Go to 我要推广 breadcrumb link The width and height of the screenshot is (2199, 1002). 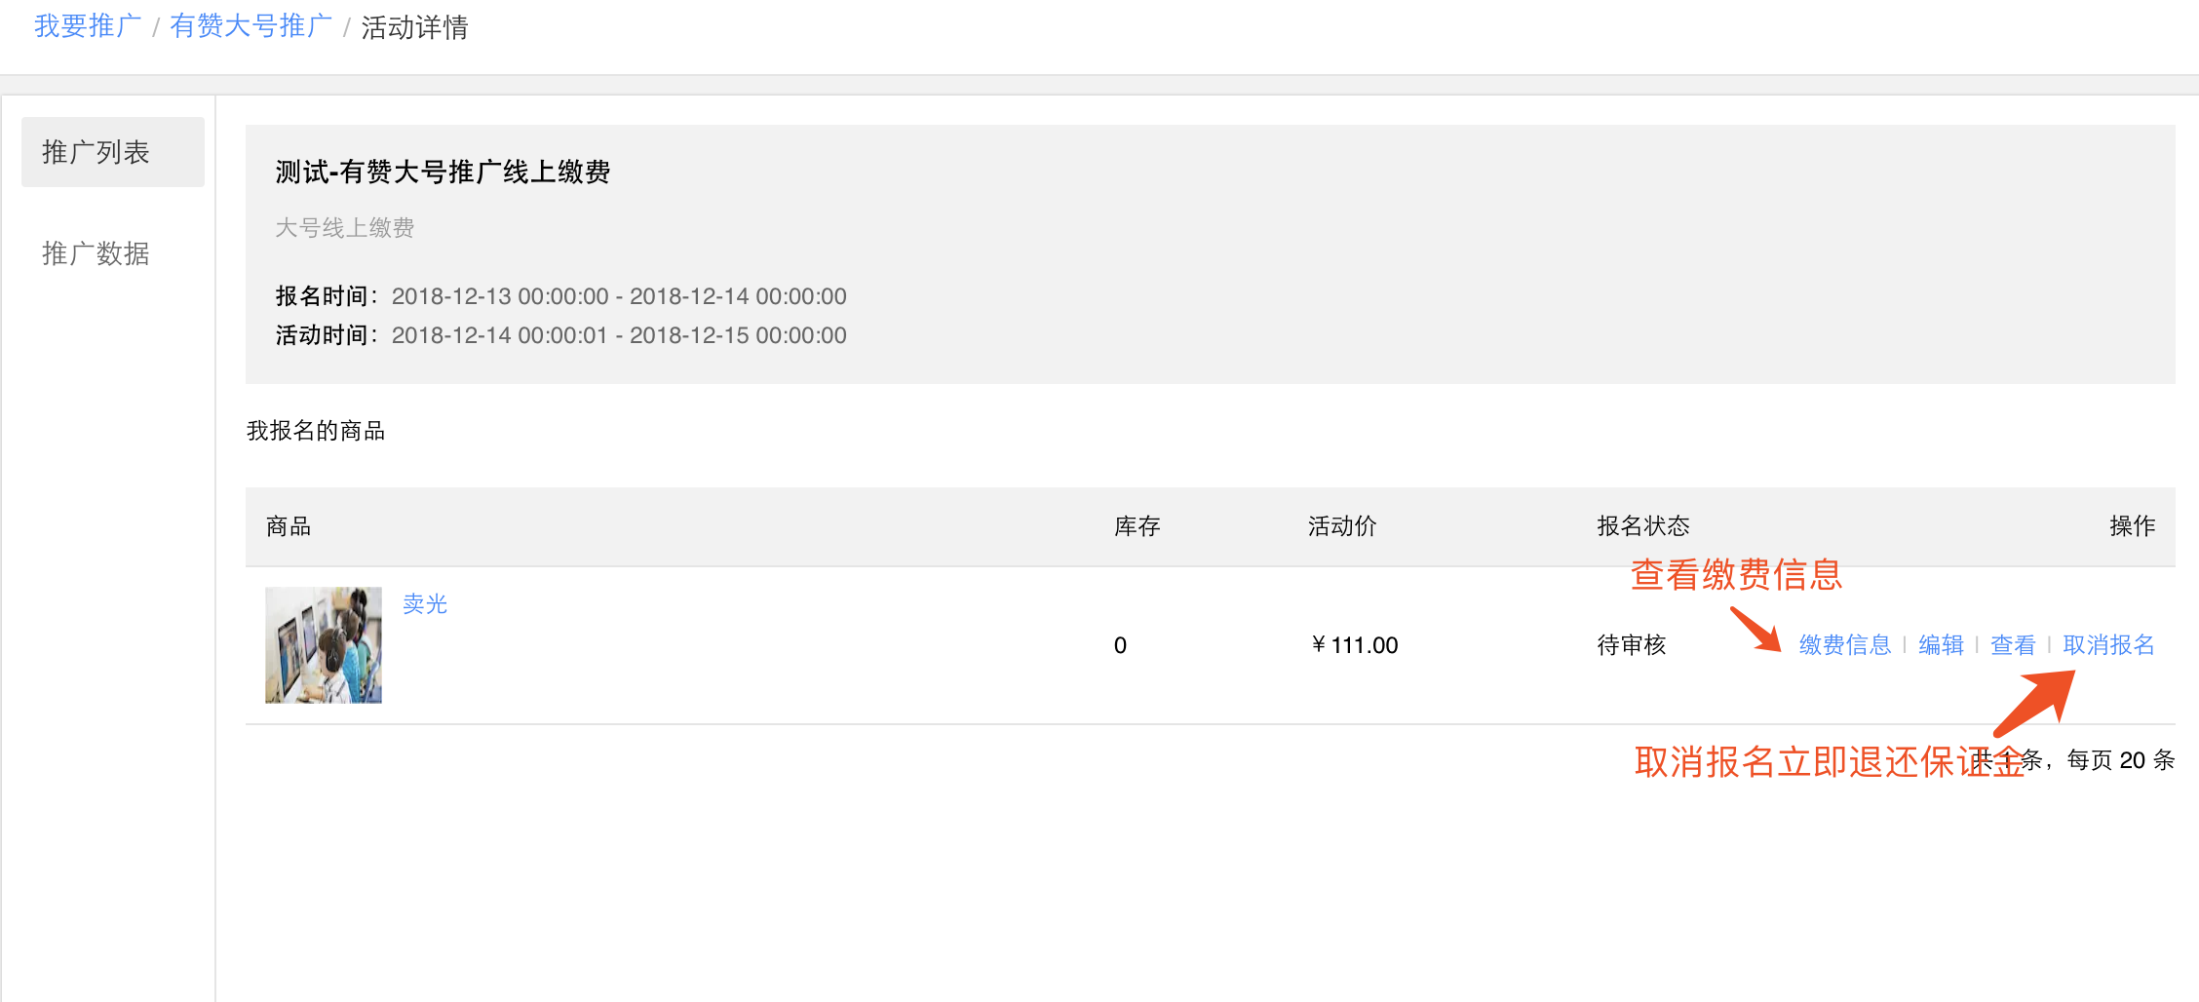(x=88, y=26)
